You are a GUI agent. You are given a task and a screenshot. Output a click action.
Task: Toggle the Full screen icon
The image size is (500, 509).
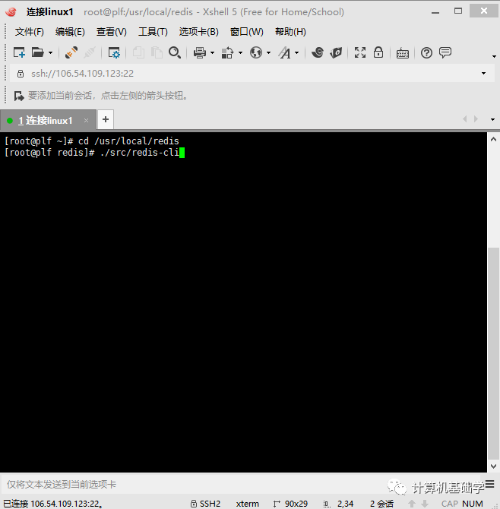[360, 52]
